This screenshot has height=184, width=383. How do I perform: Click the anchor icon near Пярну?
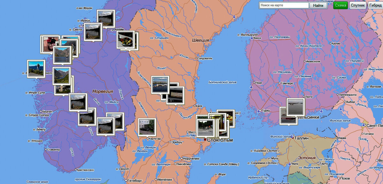(289, 164)
